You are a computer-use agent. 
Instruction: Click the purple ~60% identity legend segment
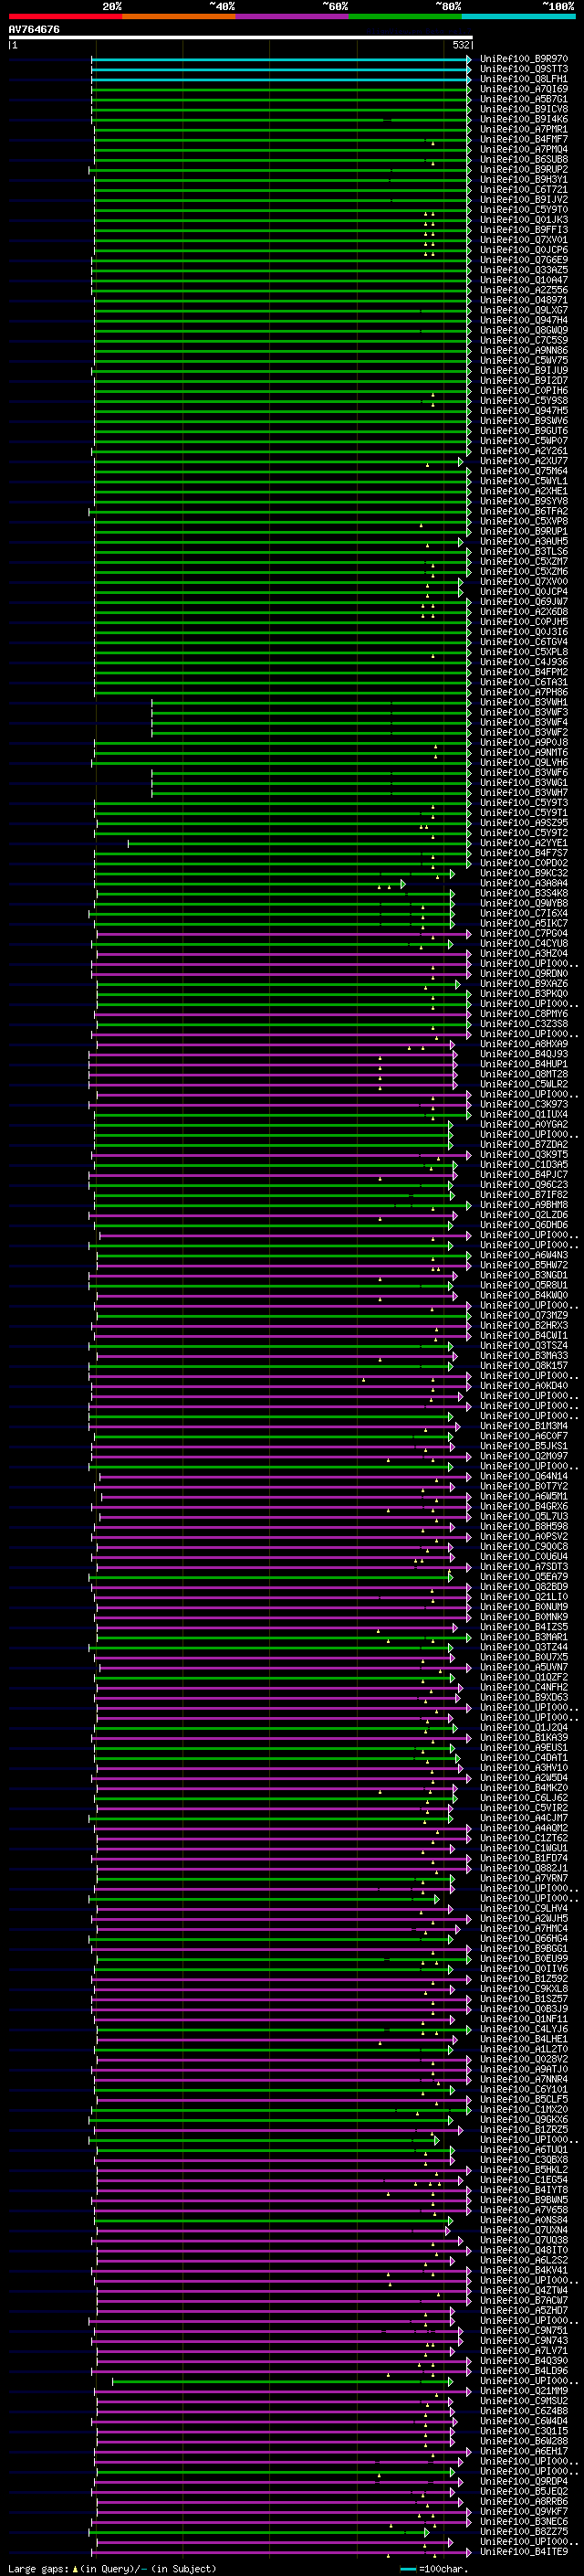(293, 16)
